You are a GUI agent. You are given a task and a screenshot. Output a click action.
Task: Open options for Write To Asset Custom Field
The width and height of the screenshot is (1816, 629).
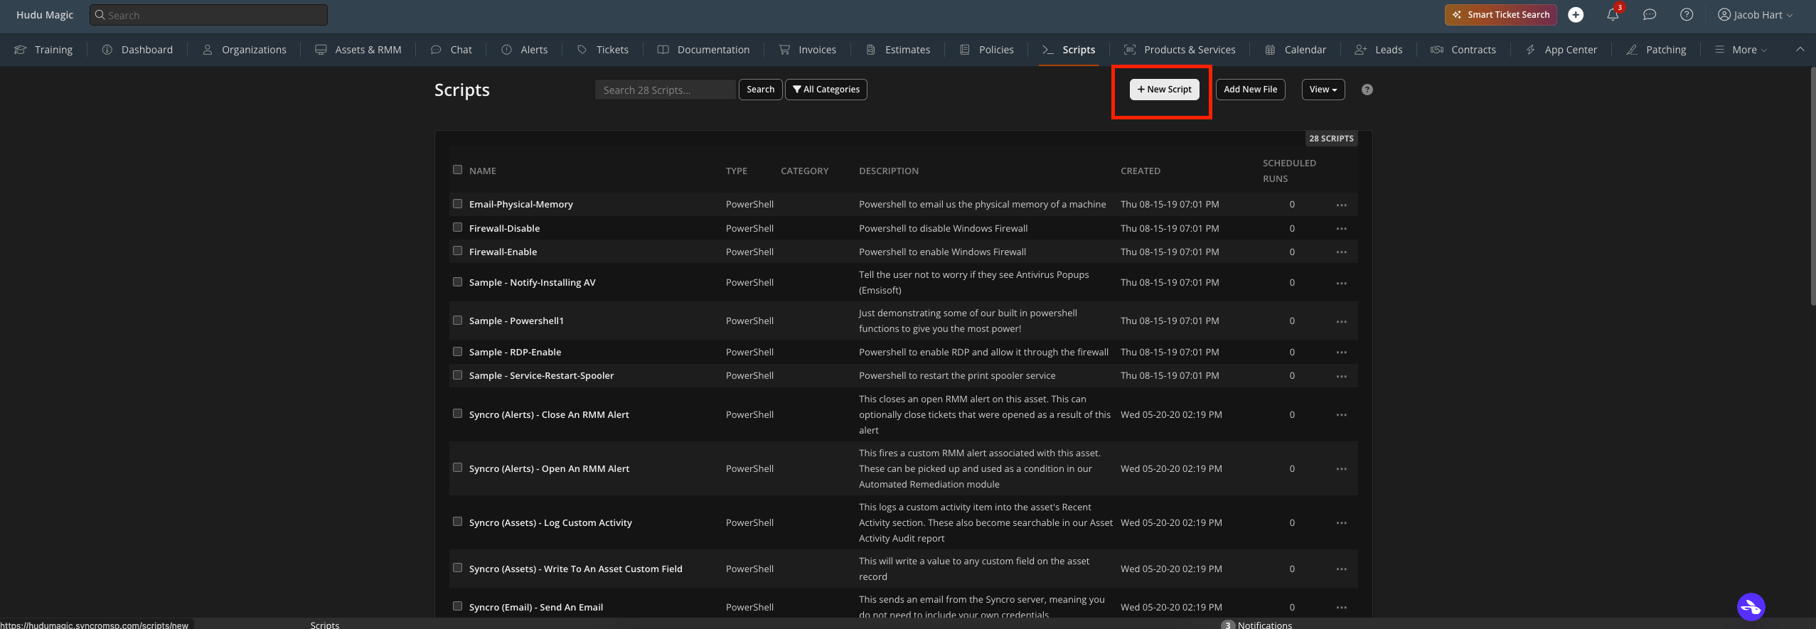tap(1341, 569)
